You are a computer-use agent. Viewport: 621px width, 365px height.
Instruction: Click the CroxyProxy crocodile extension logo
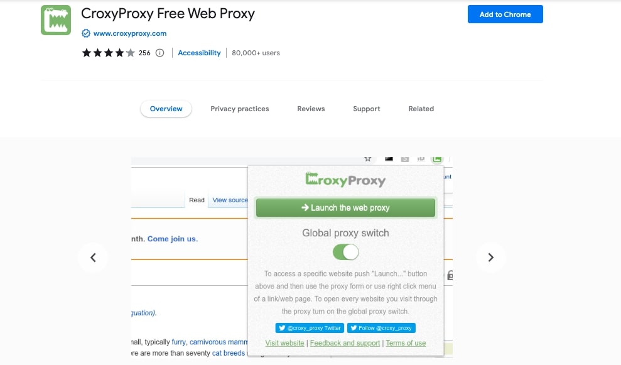pyautogui.click(x=56, y=20)
